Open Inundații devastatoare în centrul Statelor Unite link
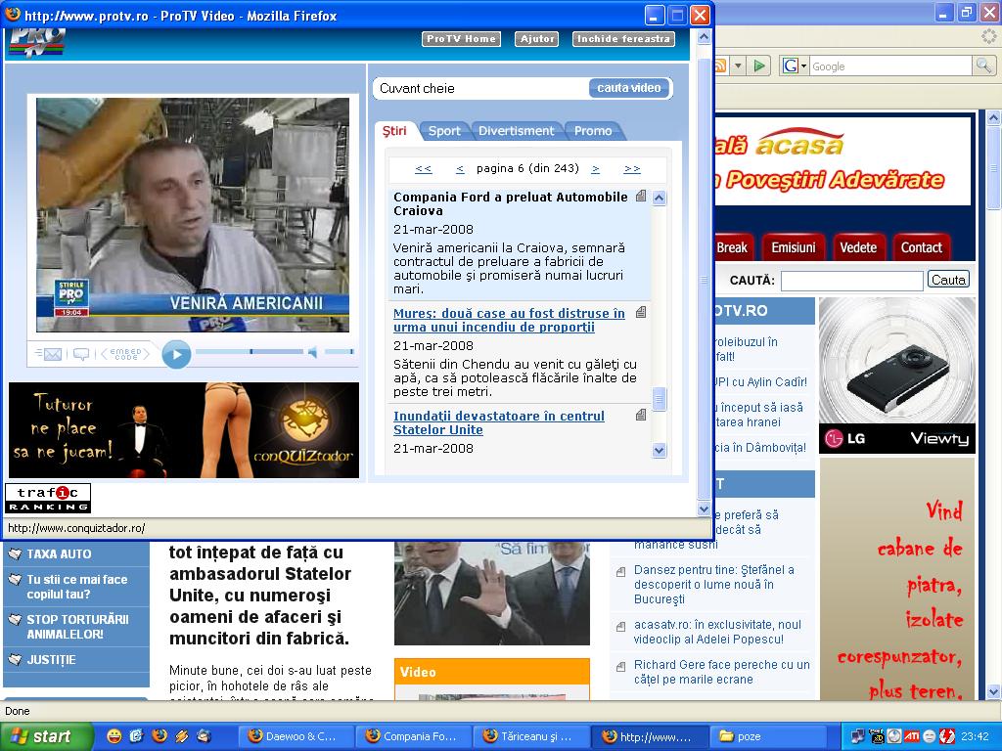Image resolution: width=1002 pixels, height=751 pixels. point(499,422)
